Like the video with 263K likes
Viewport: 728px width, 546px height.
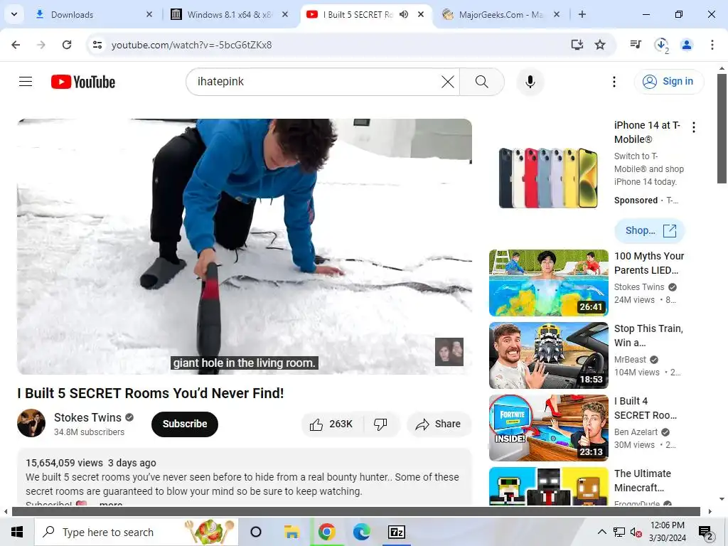332,424
